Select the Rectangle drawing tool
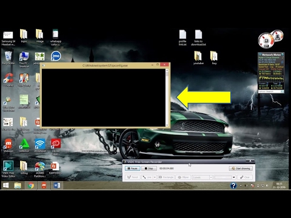The image size is (291, 218). pos(166,177)
